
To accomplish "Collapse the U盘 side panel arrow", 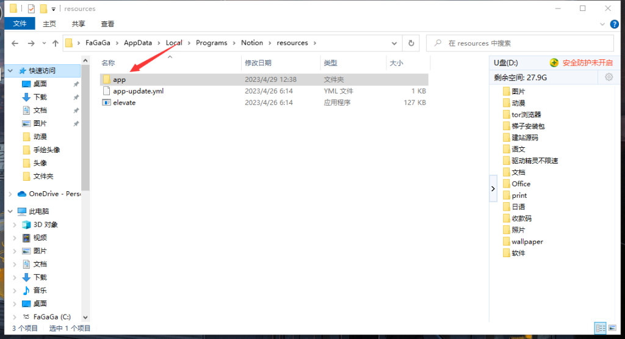I will (x=493, y=189).
